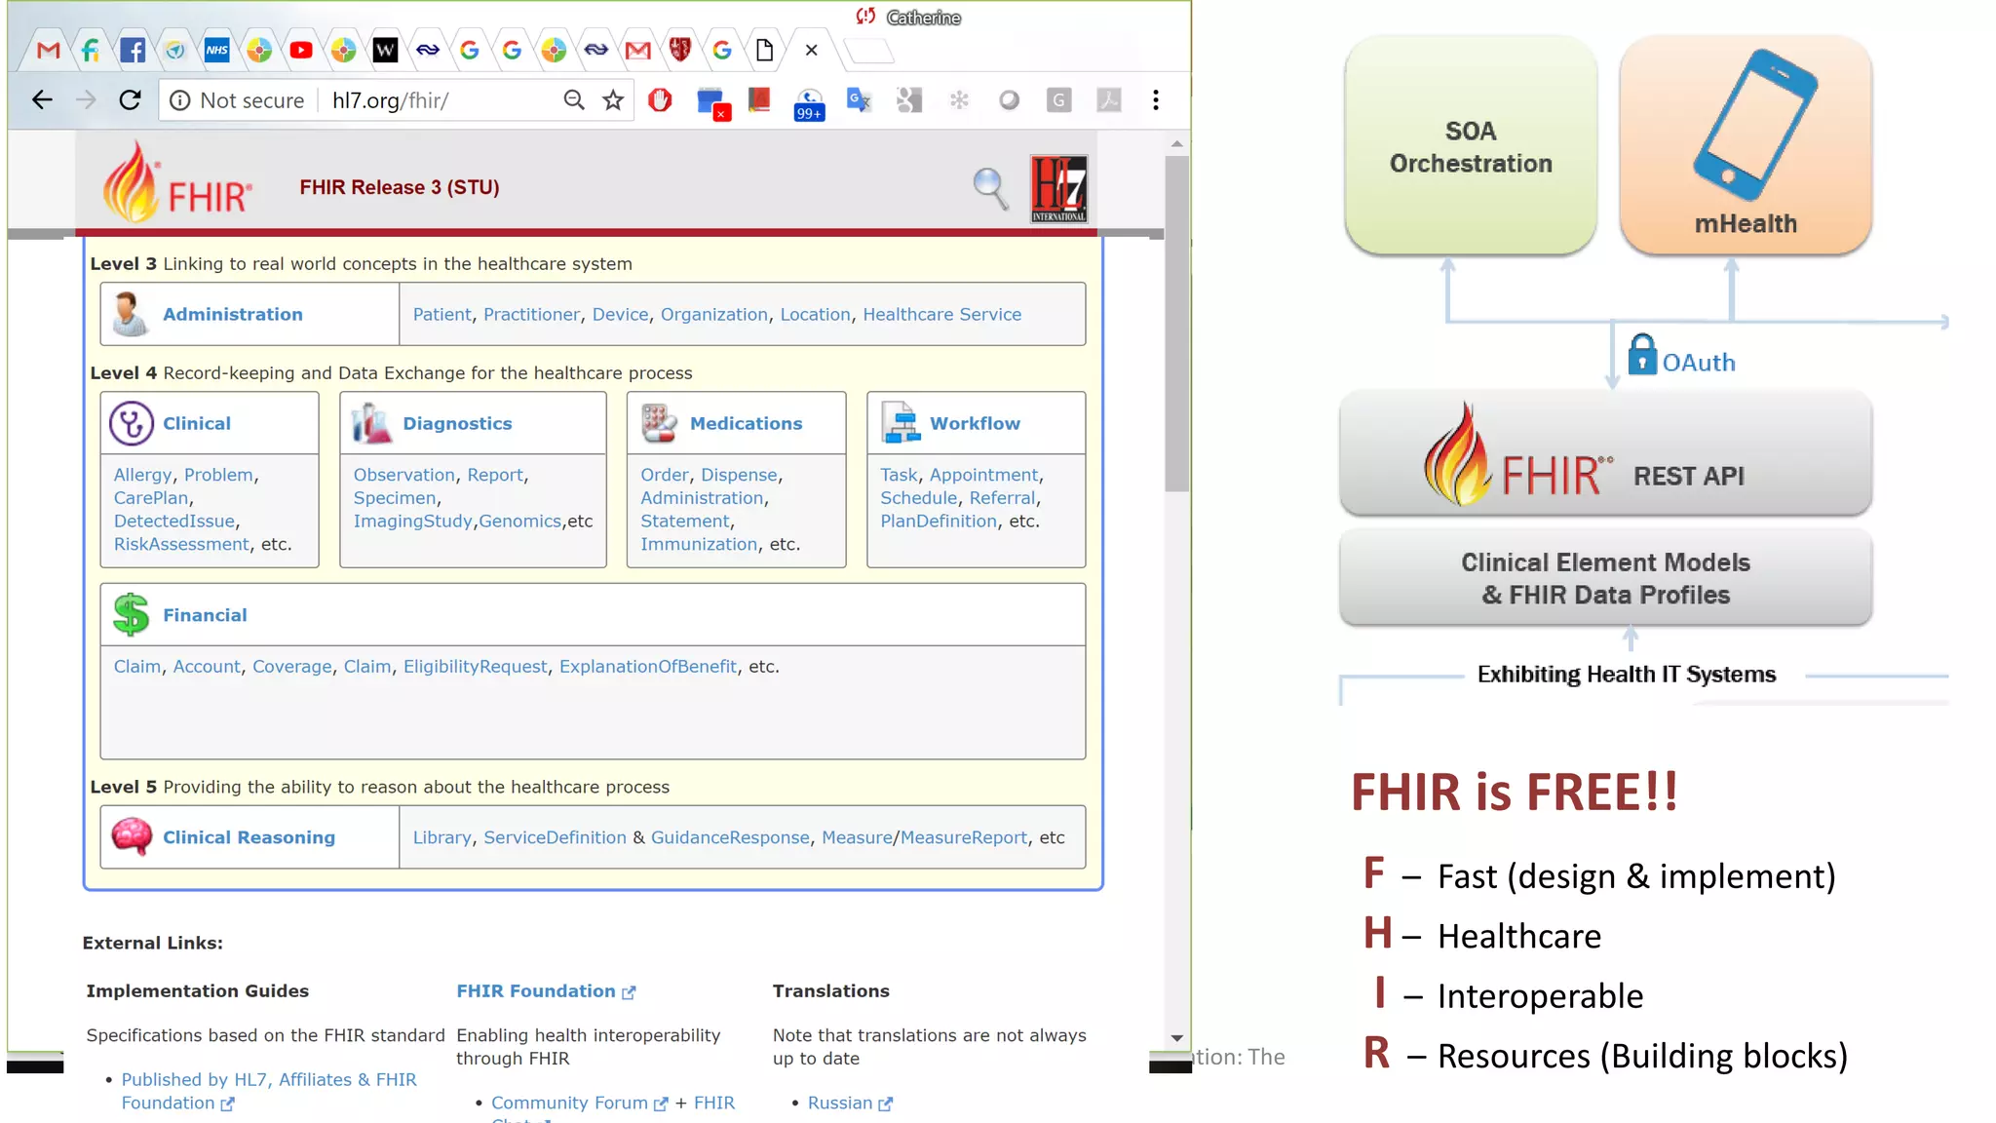
Task: Open the Chrome three-dot menu
Action: (x=1156, y=99)
